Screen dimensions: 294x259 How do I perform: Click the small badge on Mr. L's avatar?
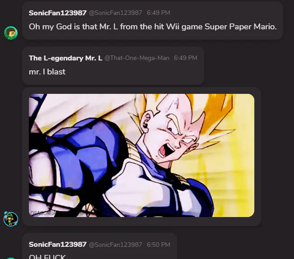(x=5, y=213)
